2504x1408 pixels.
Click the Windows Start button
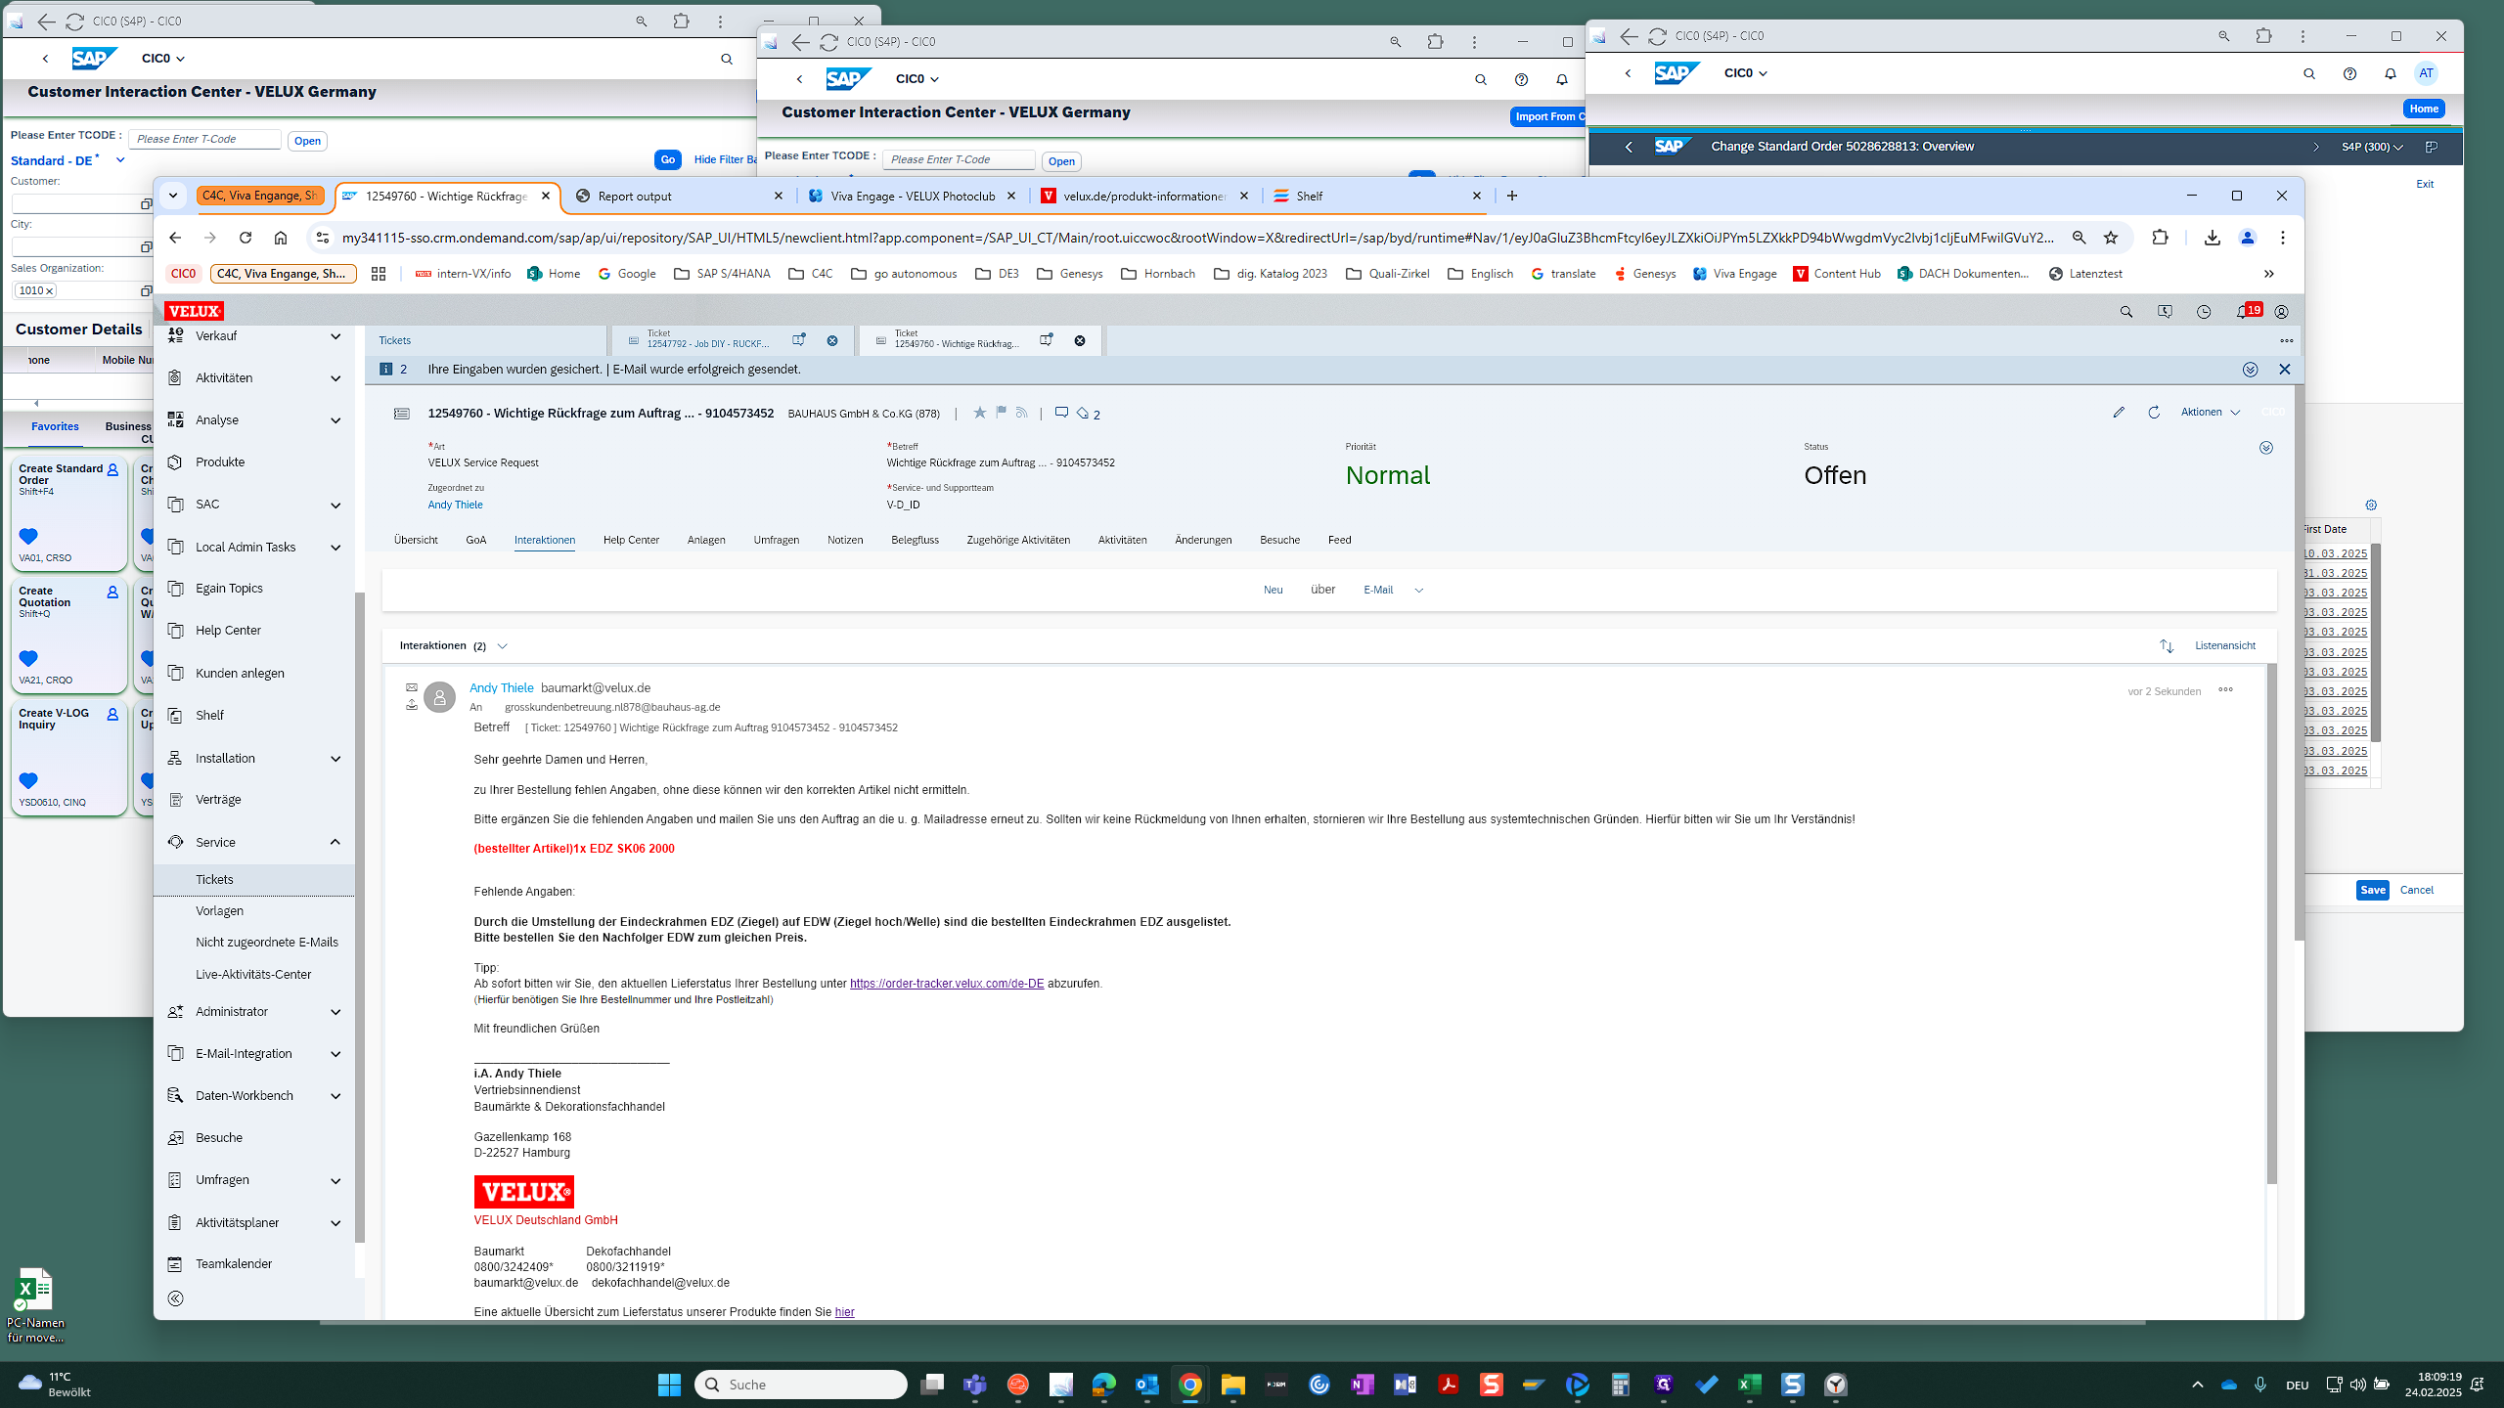click(669, 1385)
